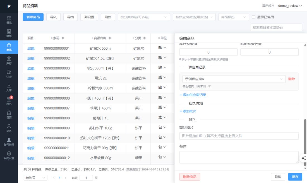Click the 前往 page number input

tap(86, 178)
